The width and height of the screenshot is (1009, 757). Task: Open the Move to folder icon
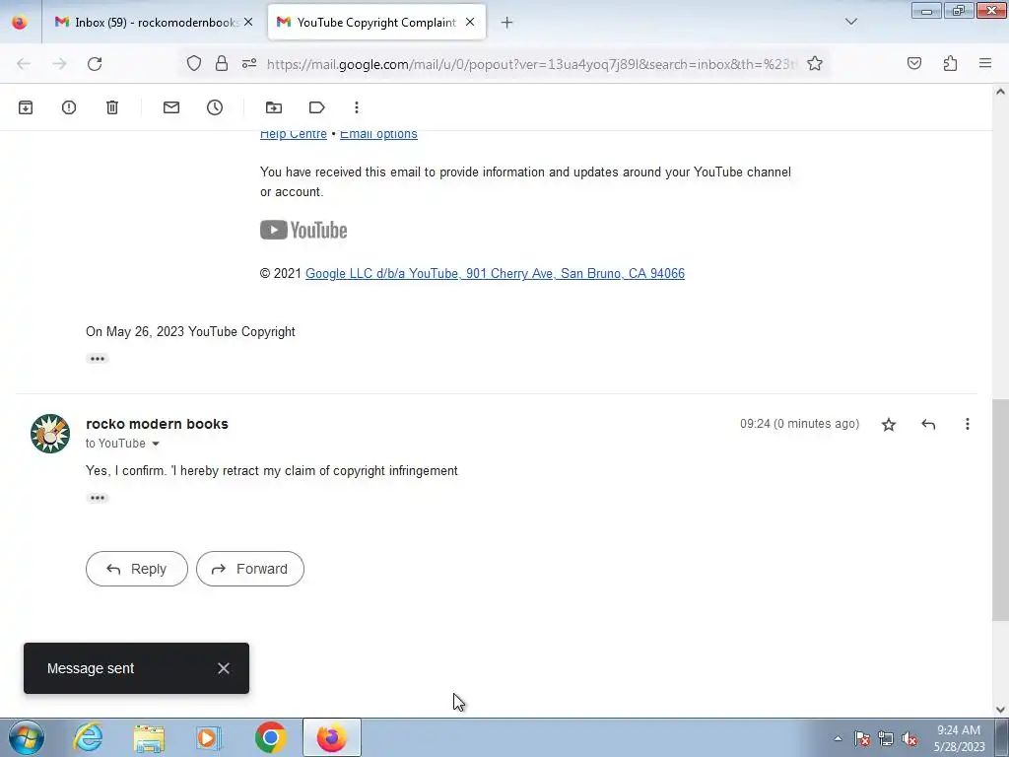[x=274, y=107]
